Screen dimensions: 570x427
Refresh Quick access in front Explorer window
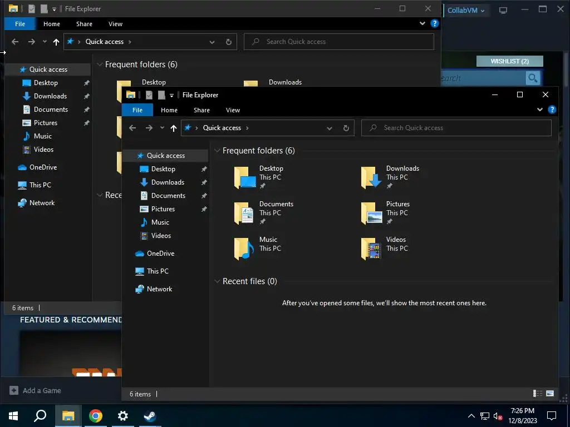346,128
